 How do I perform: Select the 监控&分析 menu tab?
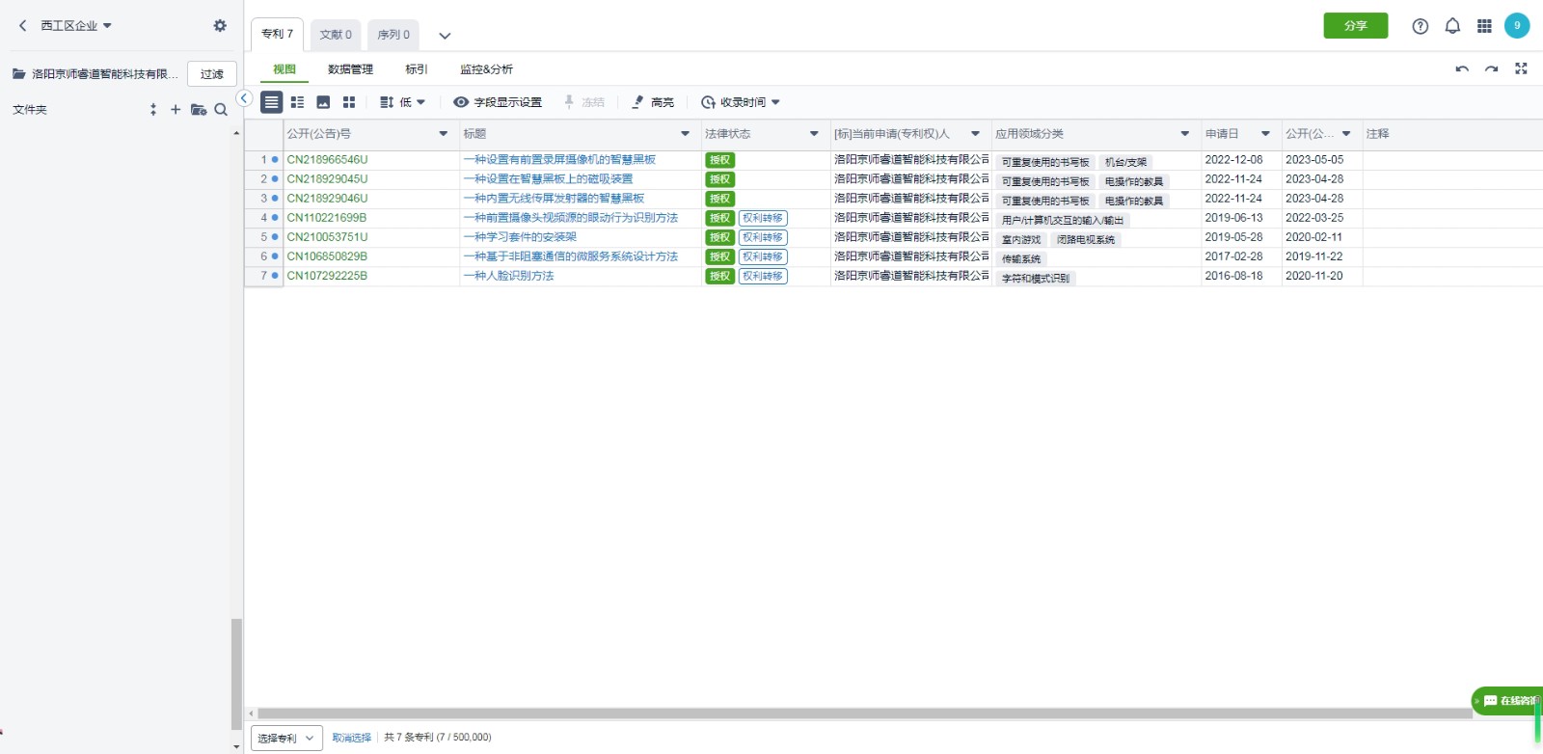pyautogui.click(x=486, y=69)
